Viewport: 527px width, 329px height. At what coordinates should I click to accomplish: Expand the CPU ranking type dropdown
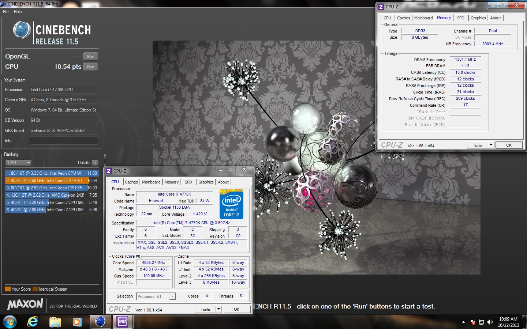tap(18, 163)
